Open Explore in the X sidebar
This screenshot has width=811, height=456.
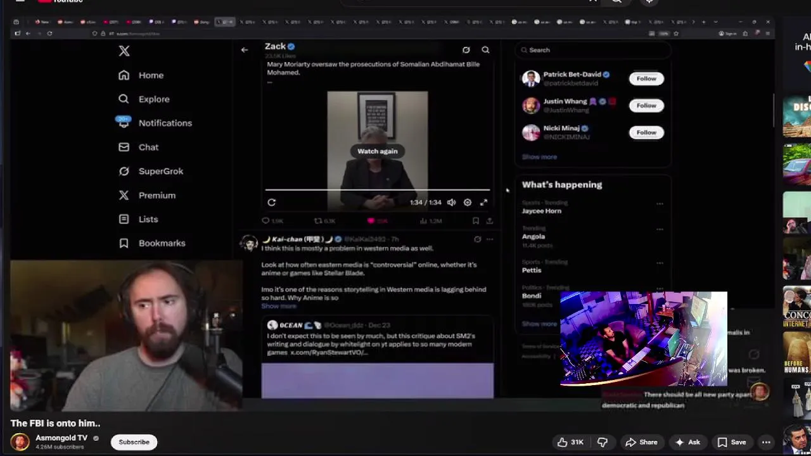tap(144, 99)
